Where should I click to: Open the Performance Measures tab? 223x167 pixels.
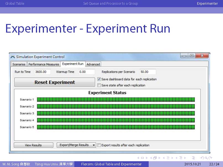tap(44, 64)
